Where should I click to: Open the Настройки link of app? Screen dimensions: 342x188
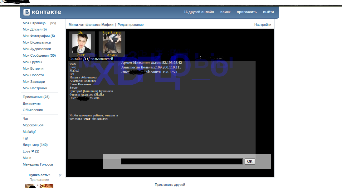click(x=262, y=25)
